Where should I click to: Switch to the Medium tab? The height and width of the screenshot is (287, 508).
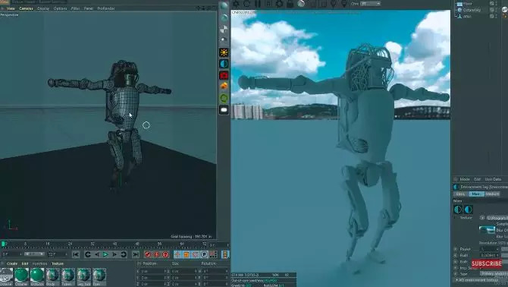coord(492,194)
